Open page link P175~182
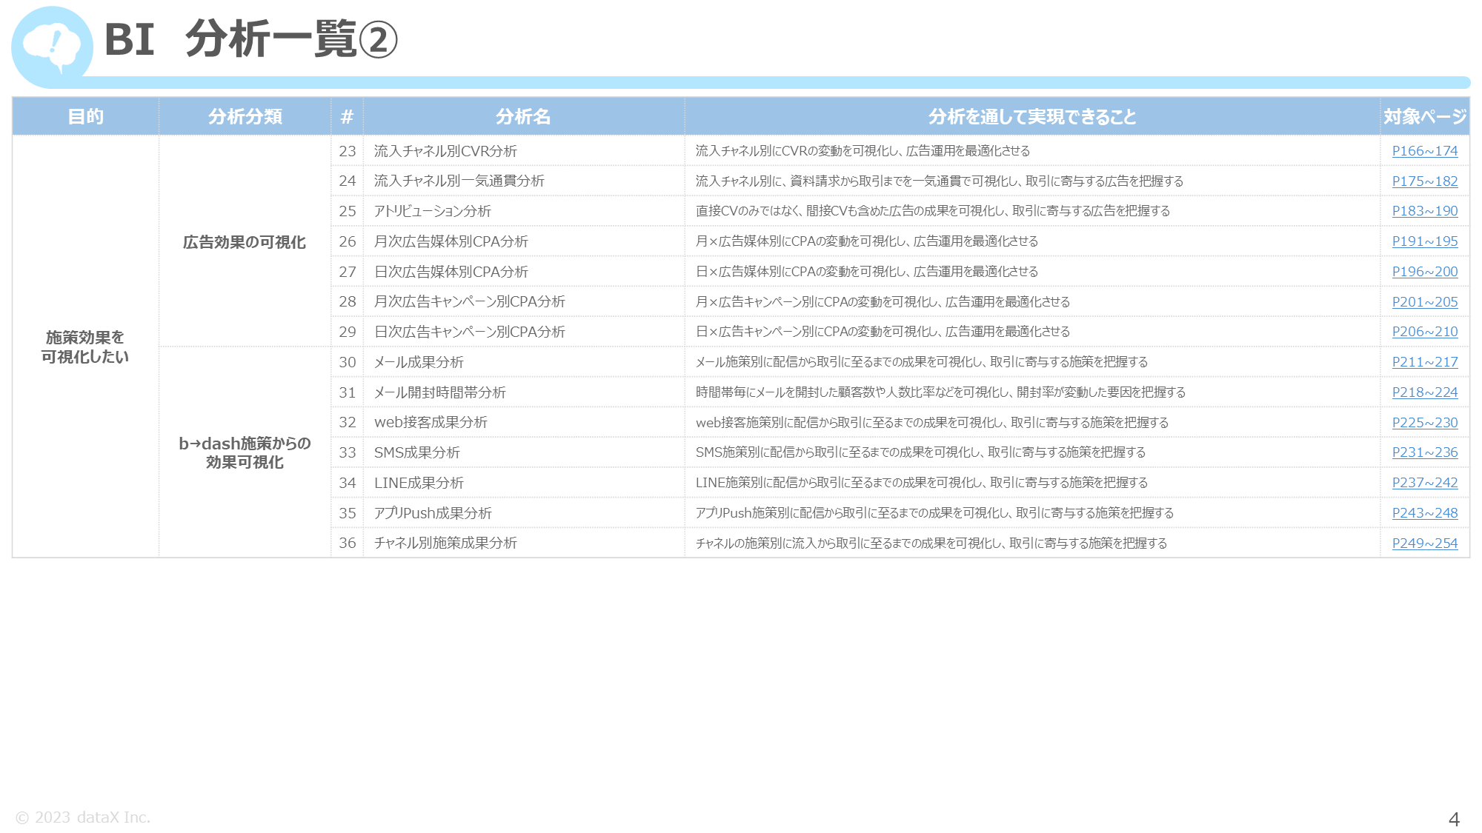 (1424, 181)
